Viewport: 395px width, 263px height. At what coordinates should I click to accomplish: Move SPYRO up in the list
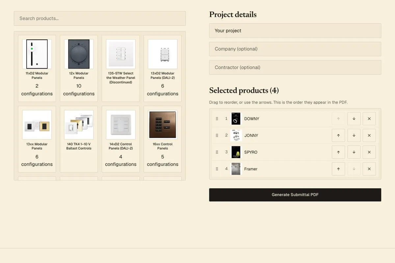click(x=338, y=152)
